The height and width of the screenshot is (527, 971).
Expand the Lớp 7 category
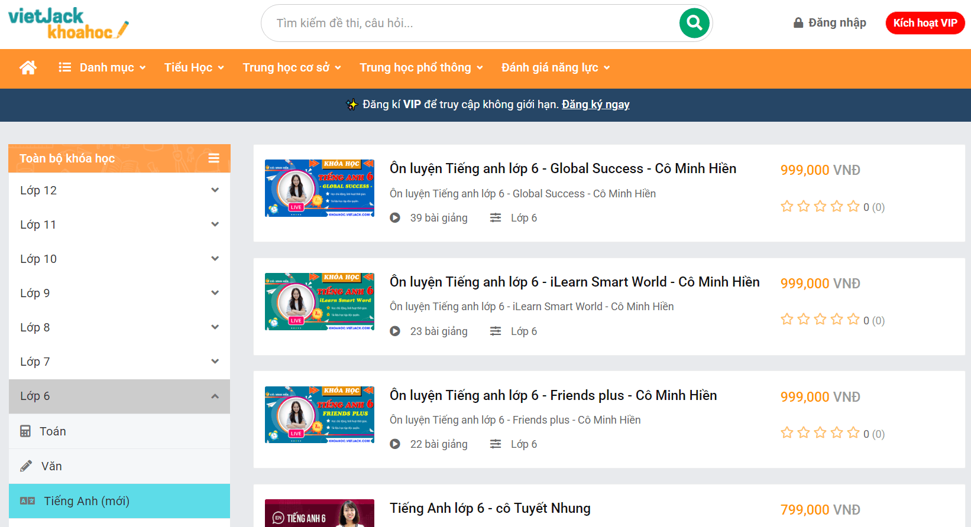point(119,362)
